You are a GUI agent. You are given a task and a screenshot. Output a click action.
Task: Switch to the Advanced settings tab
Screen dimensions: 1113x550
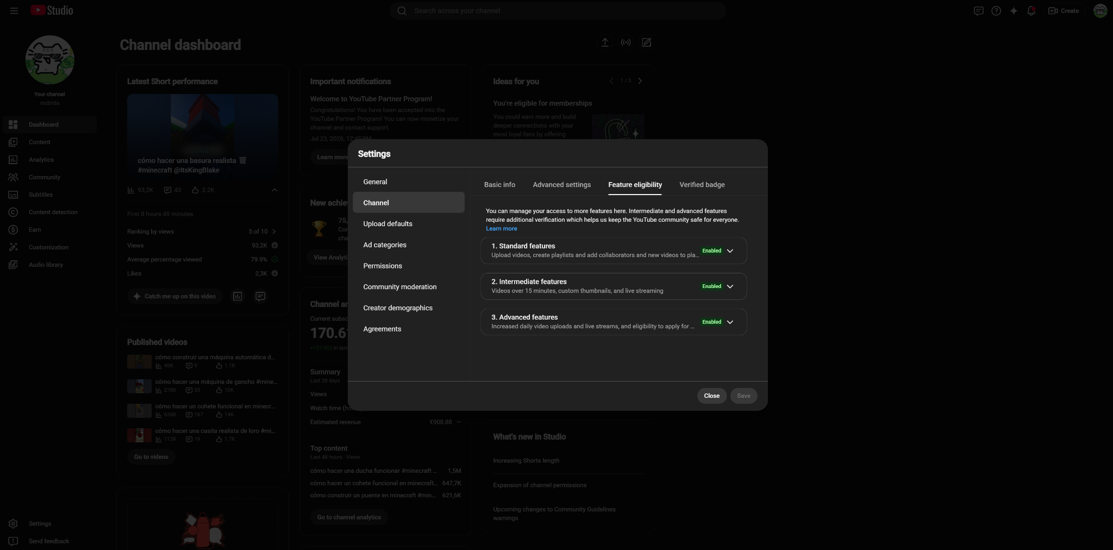pyautogui.click(x=561, y=185)
